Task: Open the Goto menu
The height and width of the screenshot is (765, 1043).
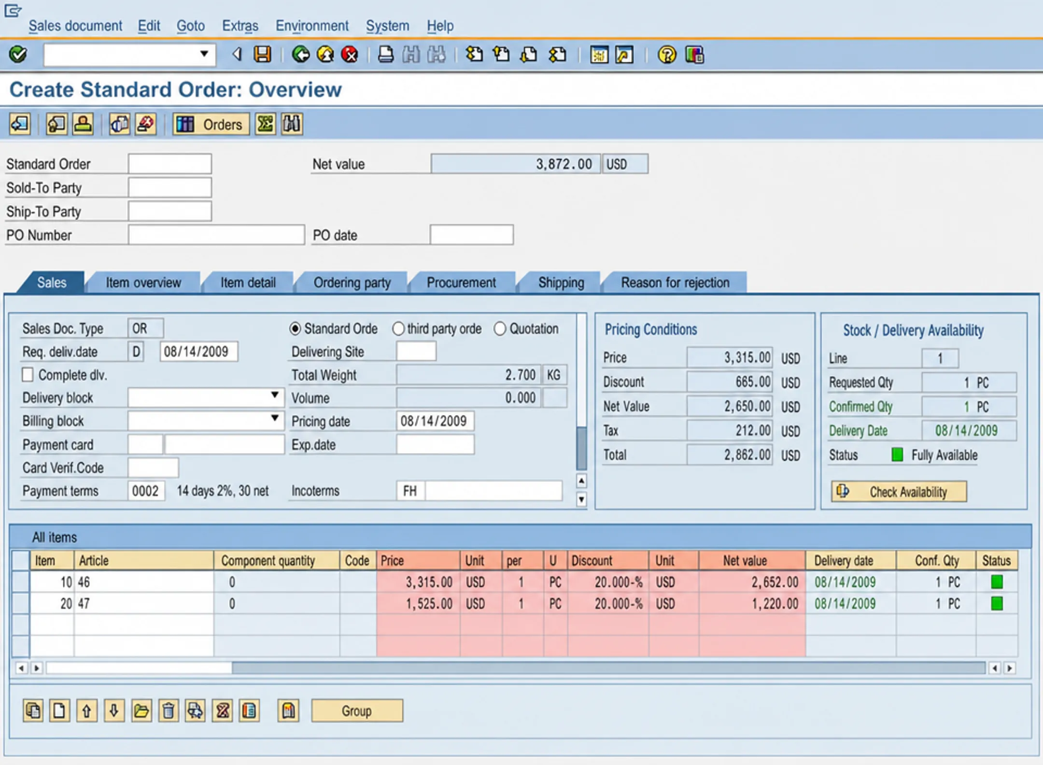Action: pos(191,26)
